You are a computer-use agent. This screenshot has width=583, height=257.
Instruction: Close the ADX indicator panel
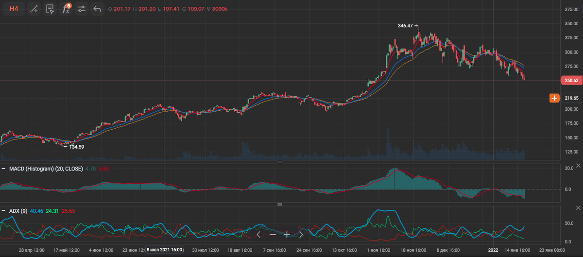(578, 208)
